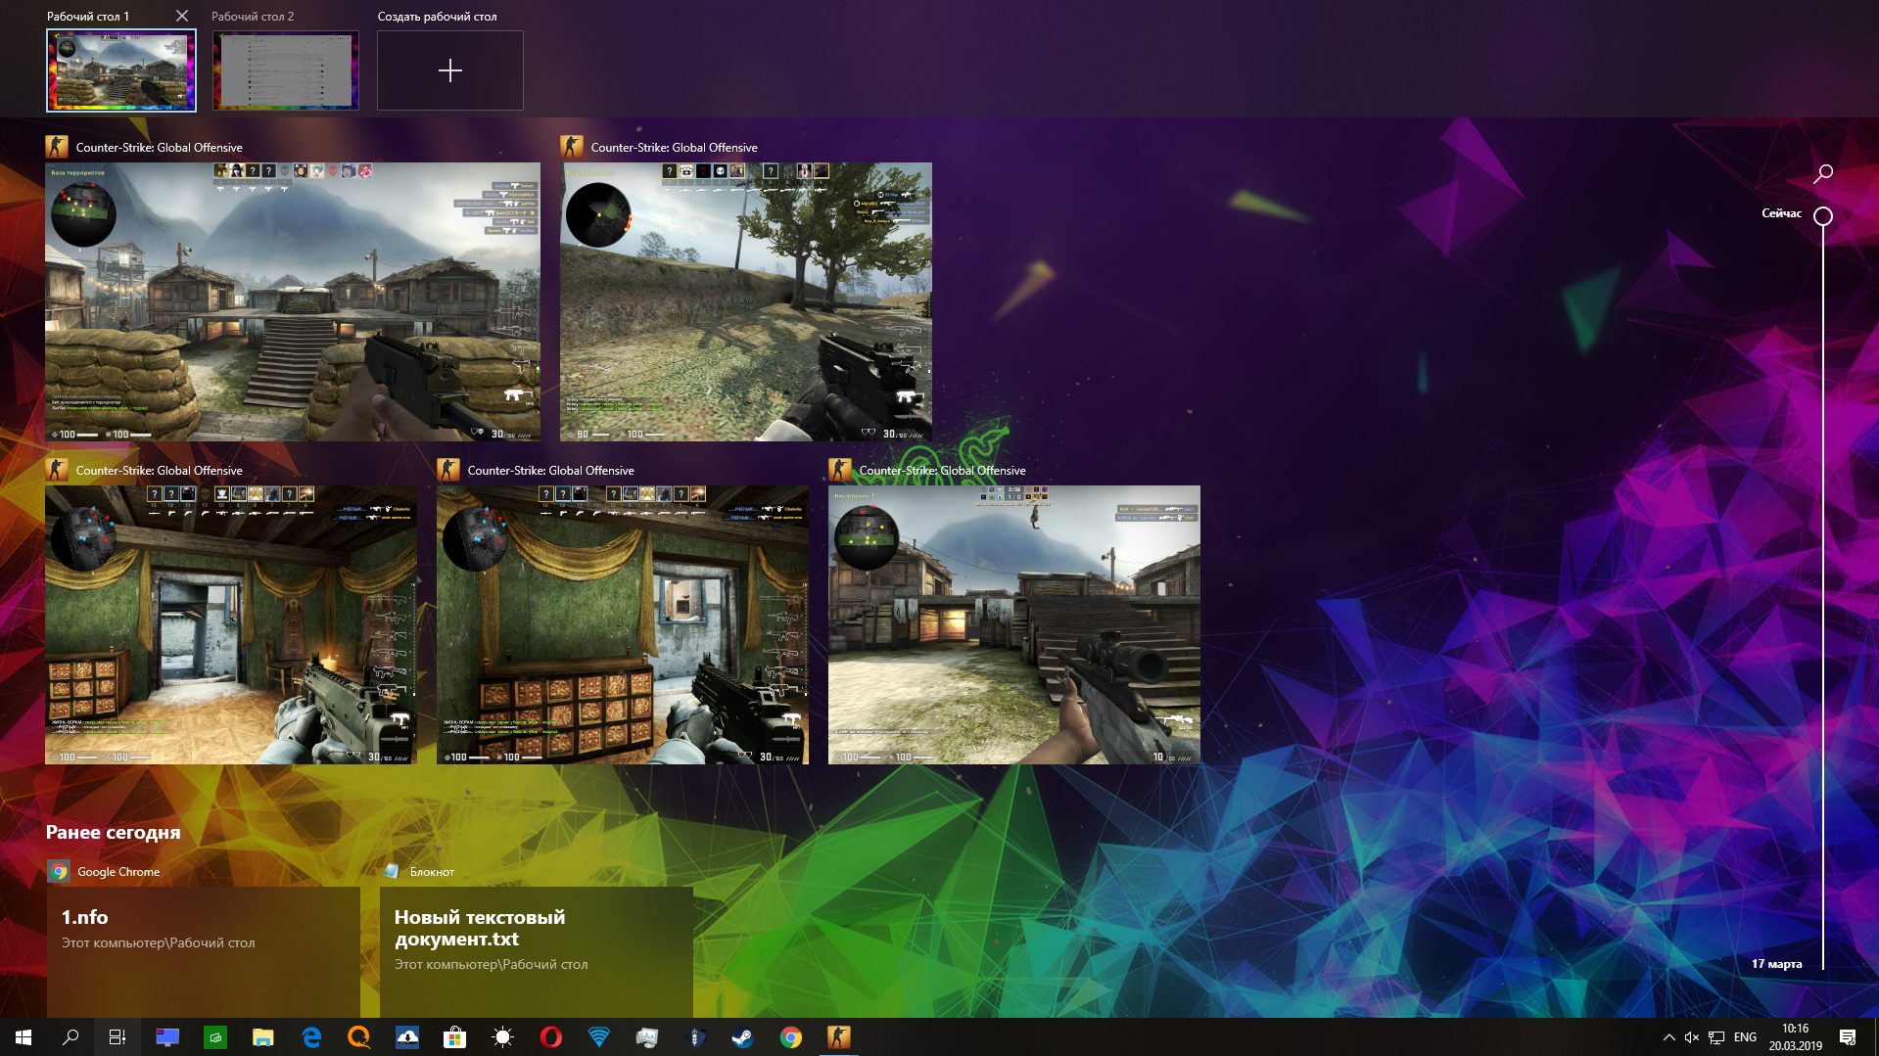Toggle Task View button on taskbar
Screen dimensions: 1879x1056
[117, 1037]
